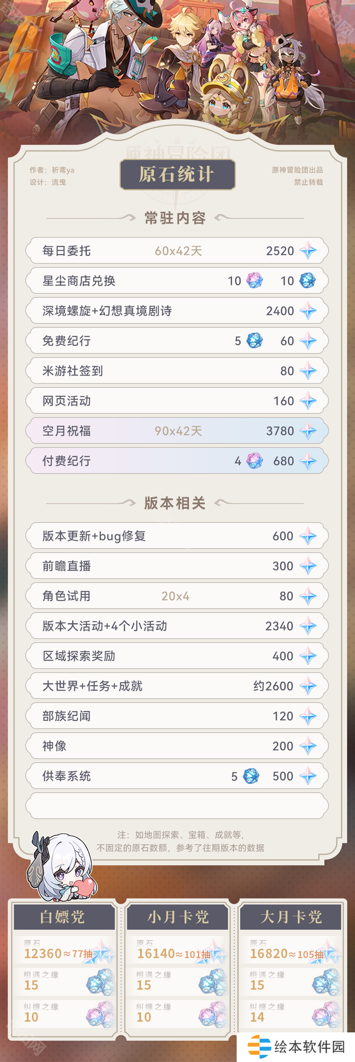
Task: Click the 绘本软件园 watermark logo
Action: click(x=296, y=1047)
